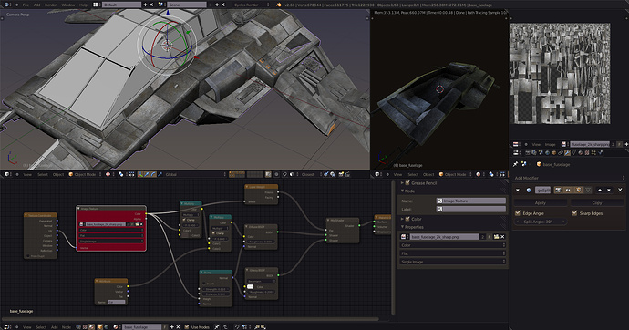Open the world properties globe tab

(x=547, y=153)
